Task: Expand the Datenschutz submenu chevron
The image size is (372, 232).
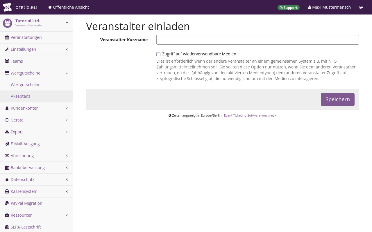Action: [x=67, y=180]
